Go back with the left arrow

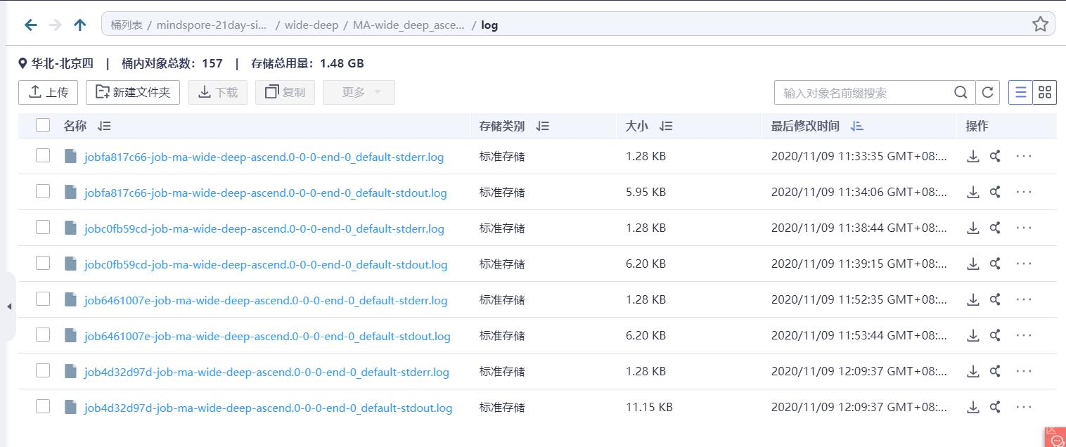point(30,25)
